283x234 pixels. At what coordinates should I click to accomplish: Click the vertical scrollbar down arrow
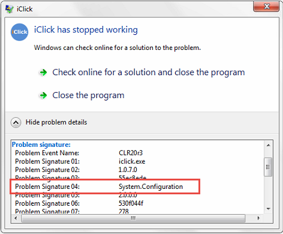pos(269,209)
